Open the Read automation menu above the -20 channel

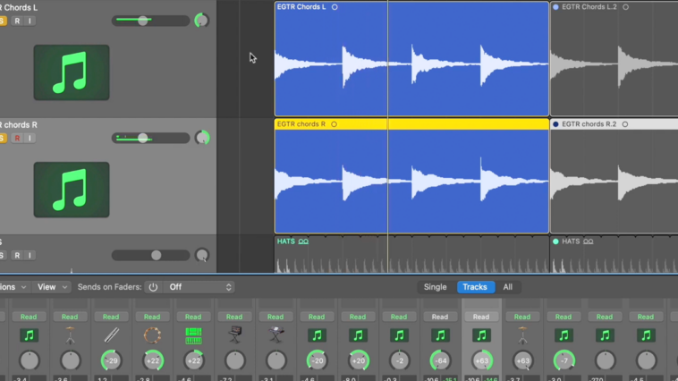click(317, 317)
